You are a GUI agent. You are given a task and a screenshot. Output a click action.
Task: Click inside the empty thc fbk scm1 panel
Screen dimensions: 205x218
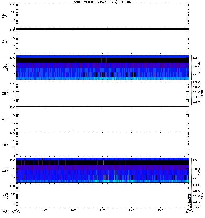click(x=102, y=196)
